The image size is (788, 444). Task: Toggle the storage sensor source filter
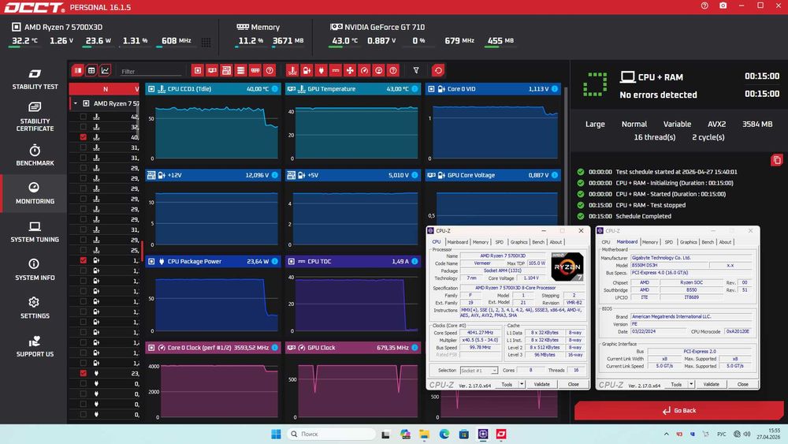240,70
